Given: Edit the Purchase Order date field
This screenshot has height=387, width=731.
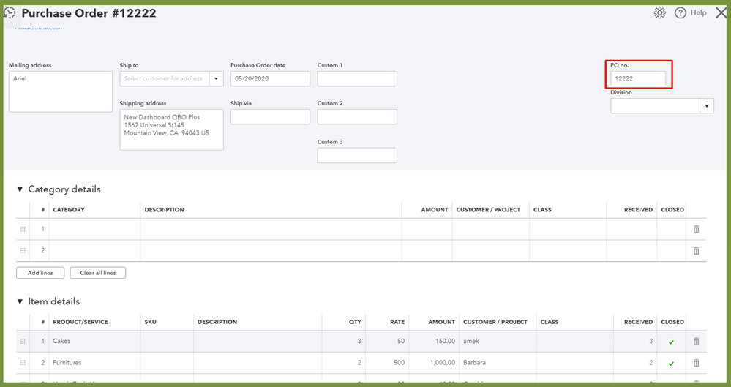Looking at the screenshot, I should pos(270,78).
